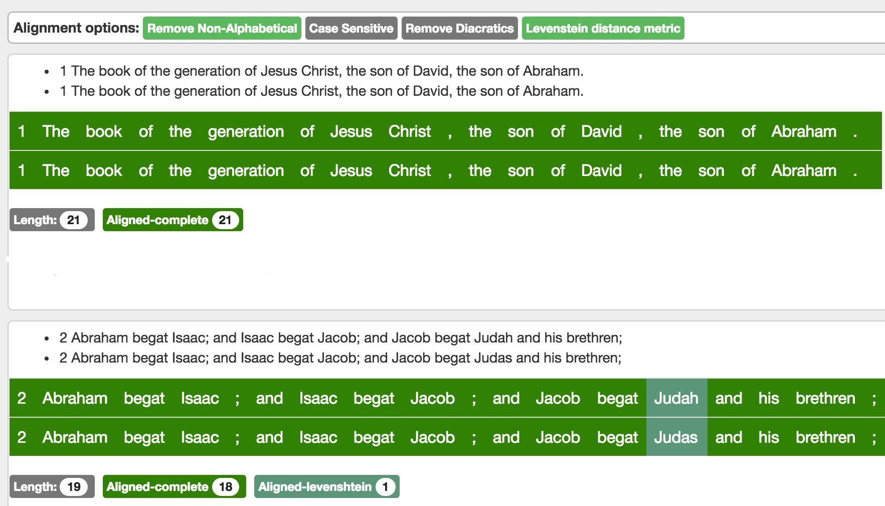Toggle the Remove Non-Alphabetical option
This screenshot has height=506, width=885.
click(x=222, y=28)
